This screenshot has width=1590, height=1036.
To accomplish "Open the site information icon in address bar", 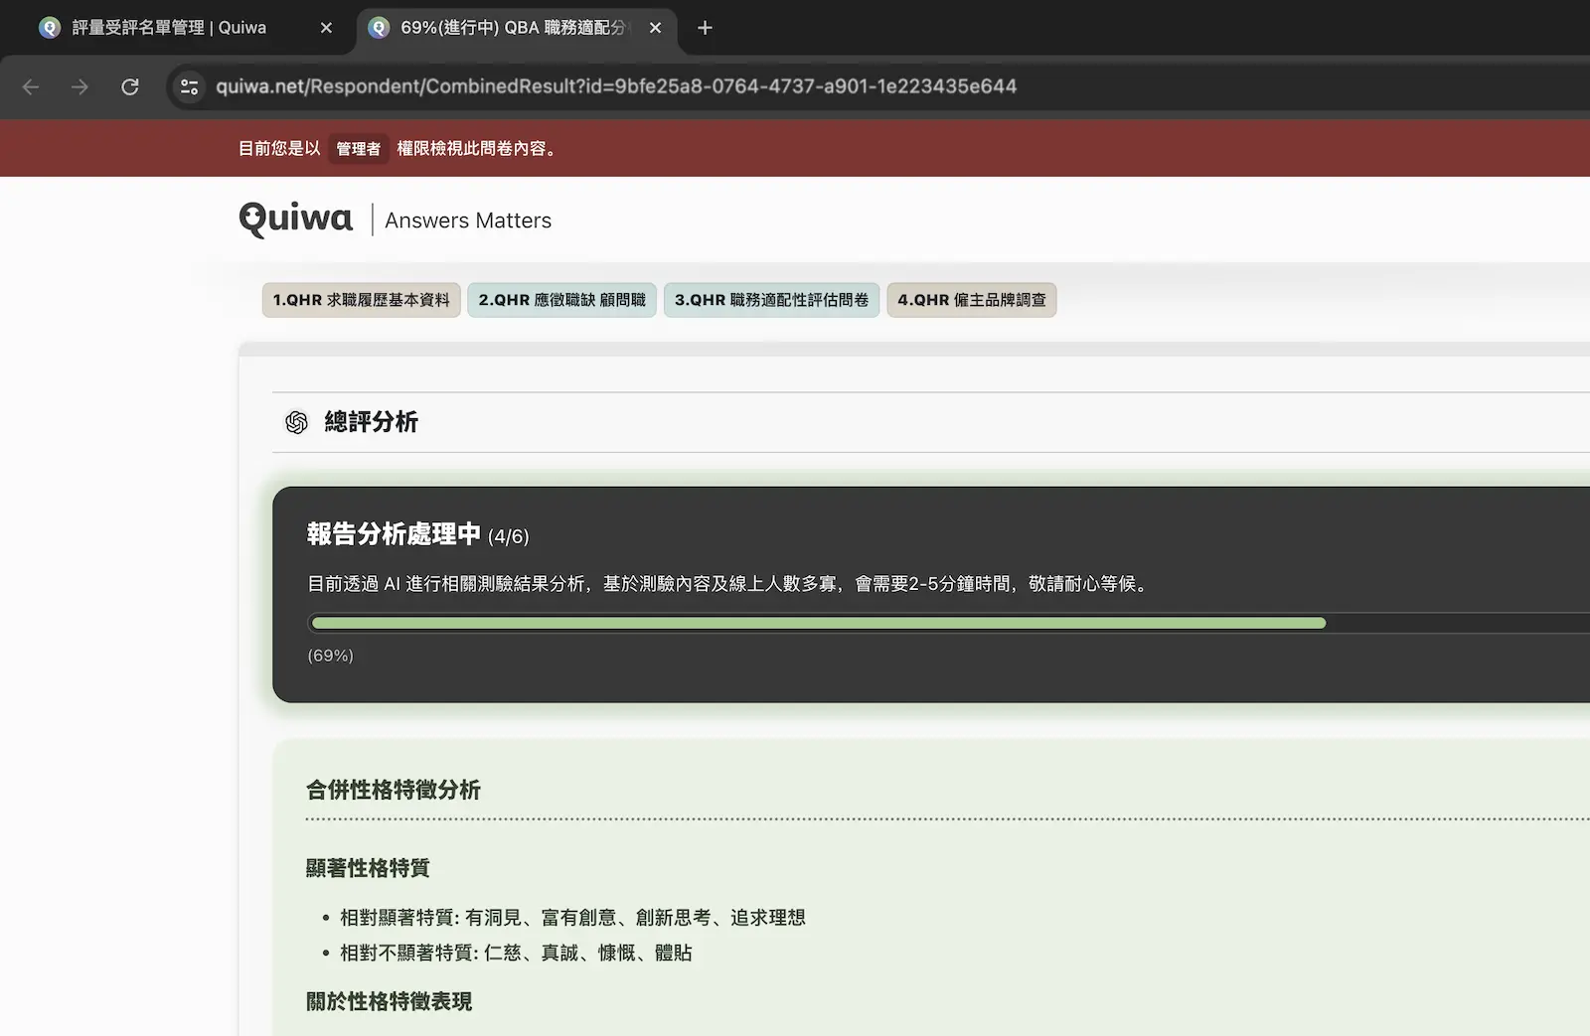I will click(189, 87).
